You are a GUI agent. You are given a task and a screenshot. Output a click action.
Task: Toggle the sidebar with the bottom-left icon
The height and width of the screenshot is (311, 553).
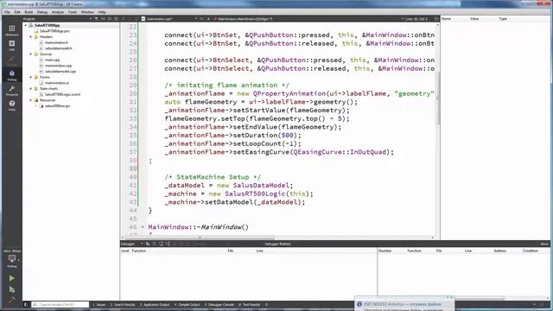click(26, 304)
